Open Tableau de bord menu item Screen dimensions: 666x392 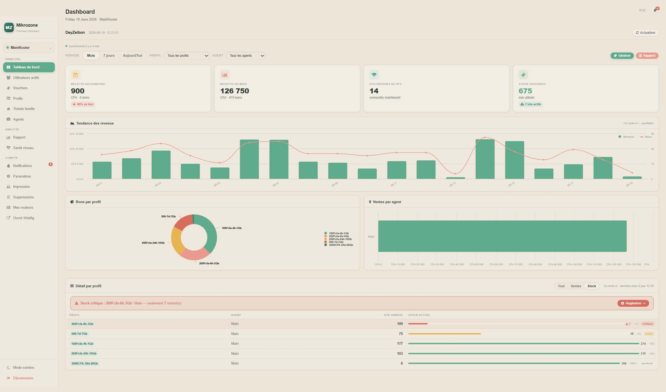pos(29,67)
